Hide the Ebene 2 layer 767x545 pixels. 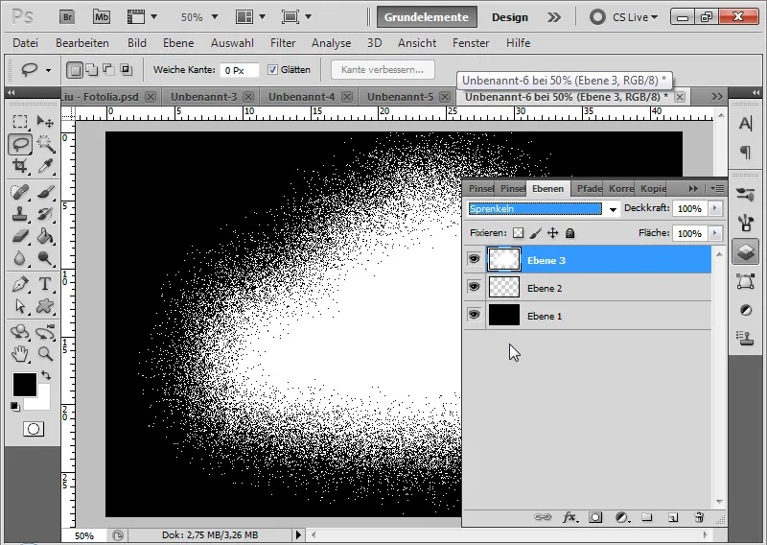pyautogui.click(x=474, y=287)
